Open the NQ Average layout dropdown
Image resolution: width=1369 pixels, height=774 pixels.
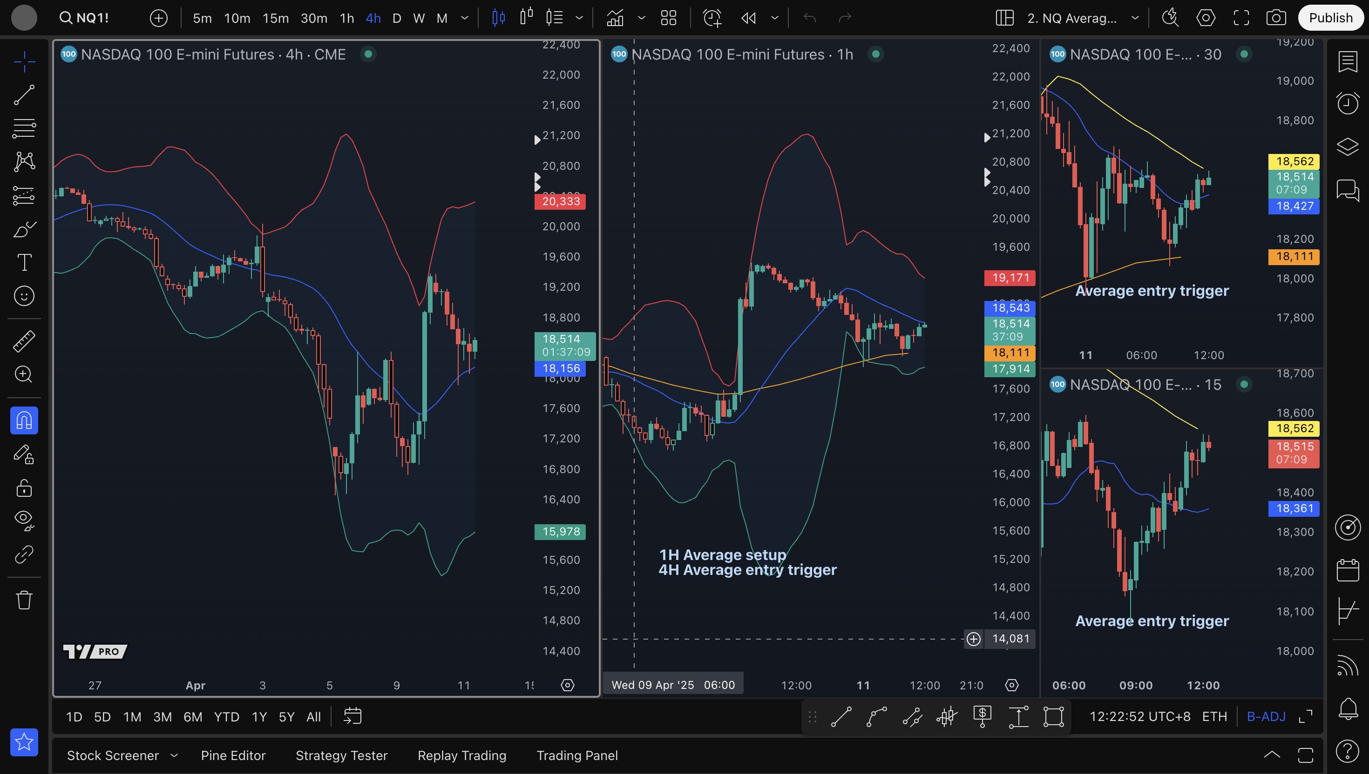tap(1135, 18)
